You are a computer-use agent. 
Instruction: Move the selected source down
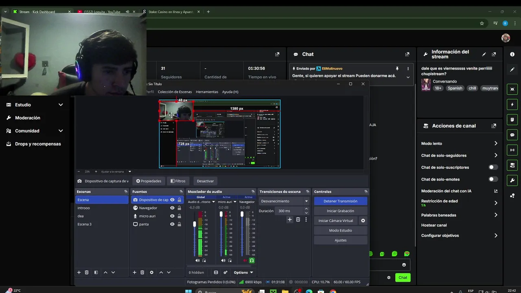pos(169,272)
